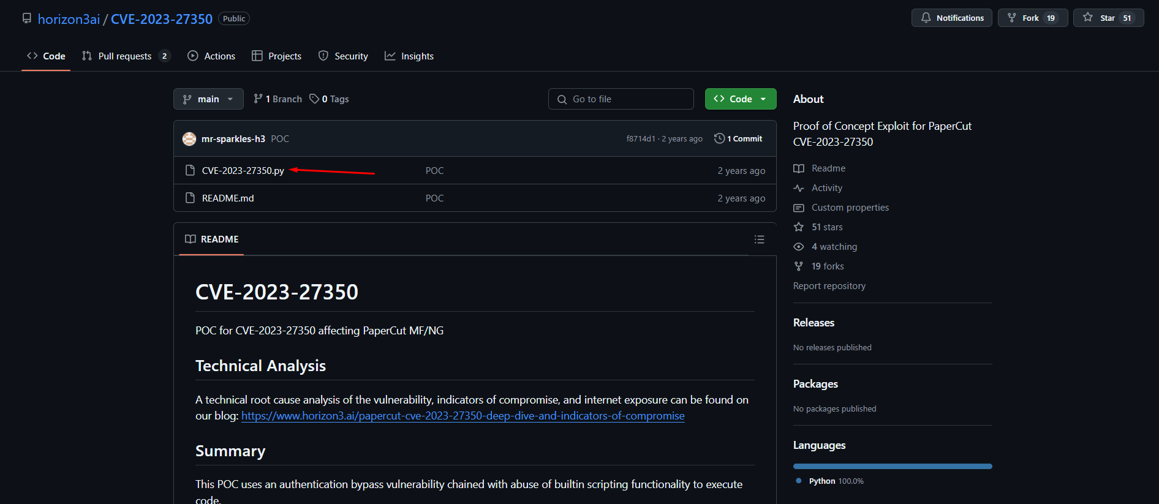This screenshot has height=504, width=1159.
Task: Open the Insights tab
Action: click(x=409, y=56)
